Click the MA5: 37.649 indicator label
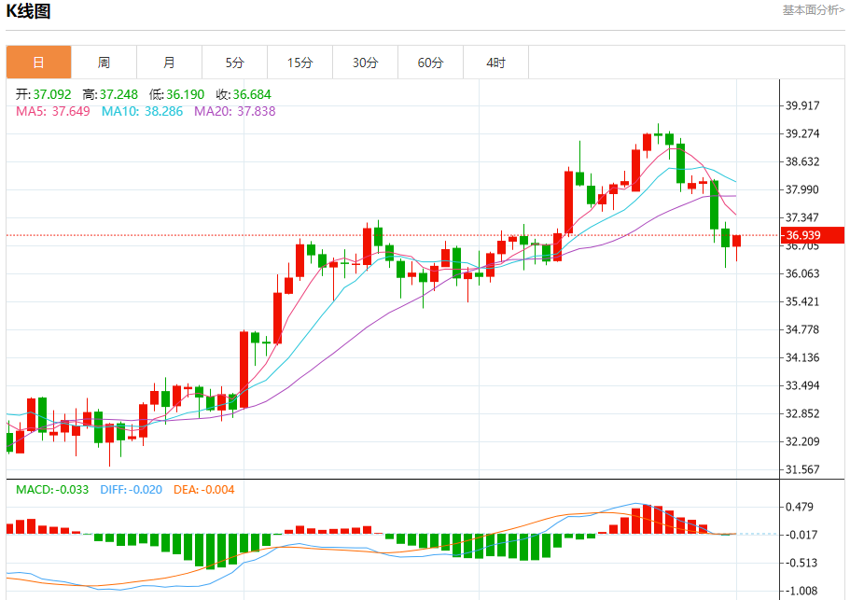Screen dimensions: 850x600 52,111
